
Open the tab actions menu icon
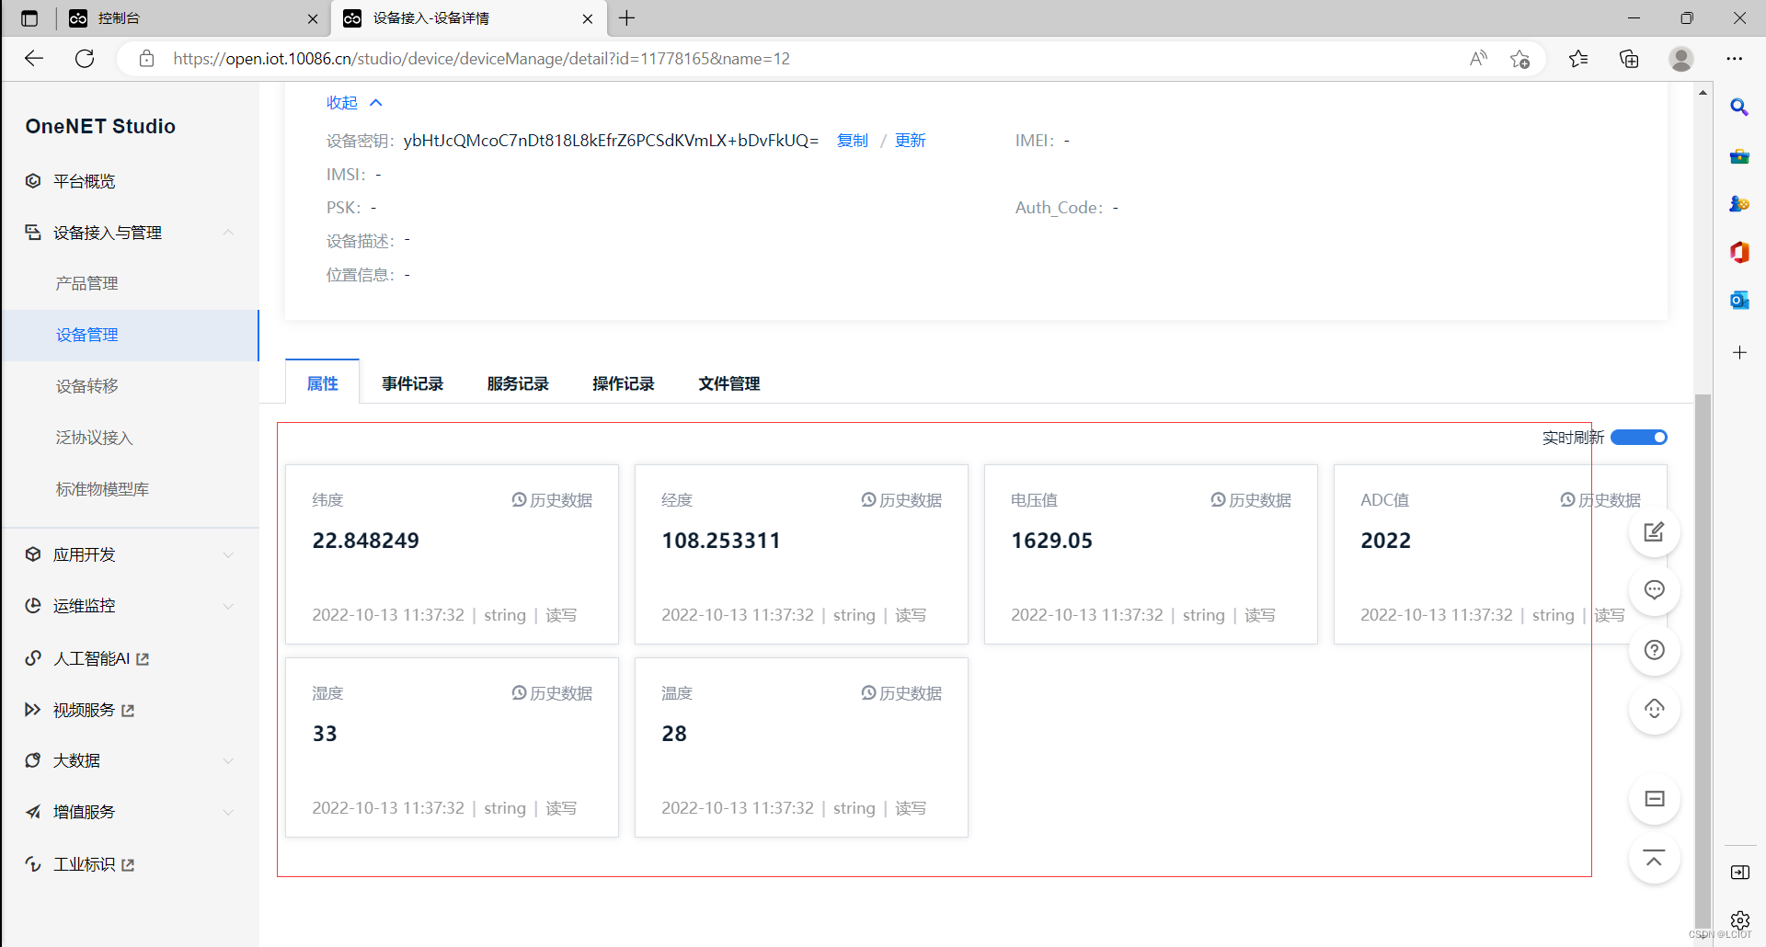pos(29,18)
